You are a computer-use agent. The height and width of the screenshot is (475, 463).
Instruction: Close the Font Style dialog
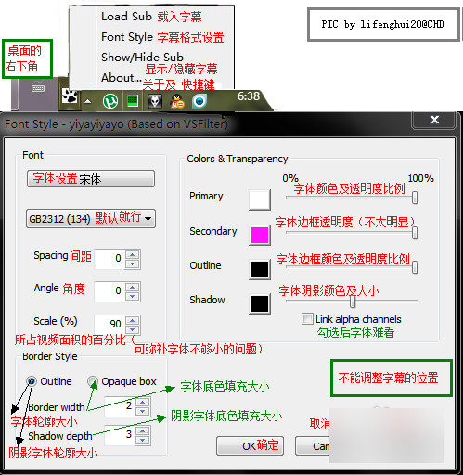(x=434, y=120)
